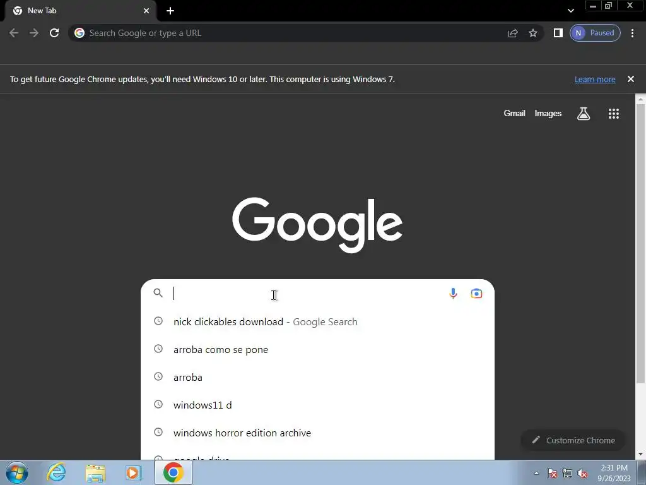Viewport: 646px width, 485px height.
Task: Open the share this page icon
Action: pyautogui.click(x=513, y=33)
